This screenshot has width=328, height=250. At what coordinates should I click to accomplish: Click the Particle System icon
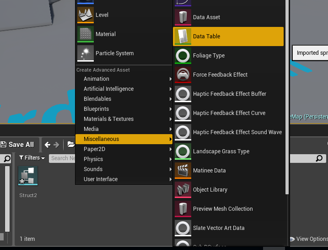click(x=86, y=53)
